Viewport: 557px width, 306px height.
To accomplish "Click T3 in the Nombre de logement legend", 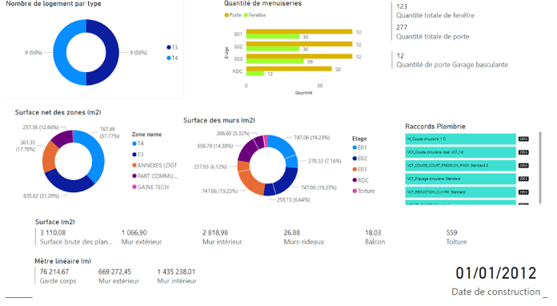I will click(172, 47).
